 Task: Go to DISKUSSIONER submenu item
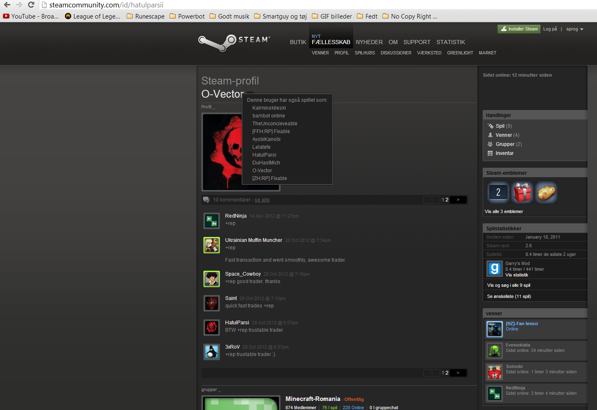tap(396, 53)
